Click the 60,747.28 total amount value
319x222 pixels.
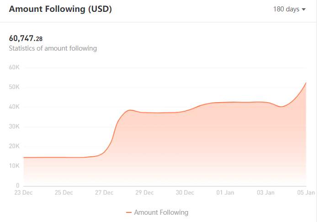(x=26, y=38)
